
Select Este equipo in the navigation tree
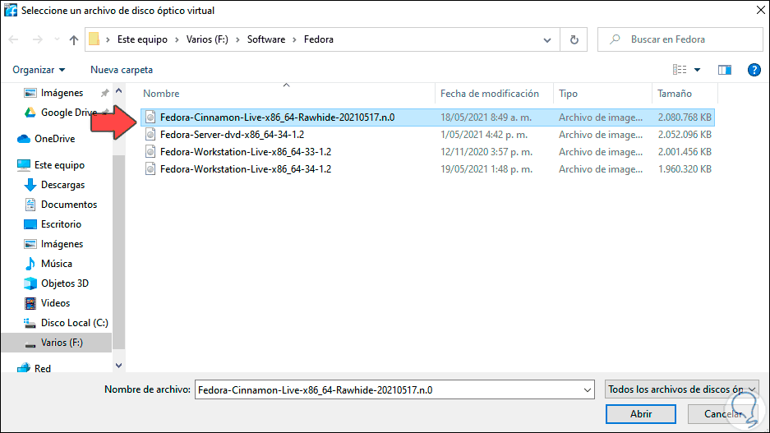59,165
